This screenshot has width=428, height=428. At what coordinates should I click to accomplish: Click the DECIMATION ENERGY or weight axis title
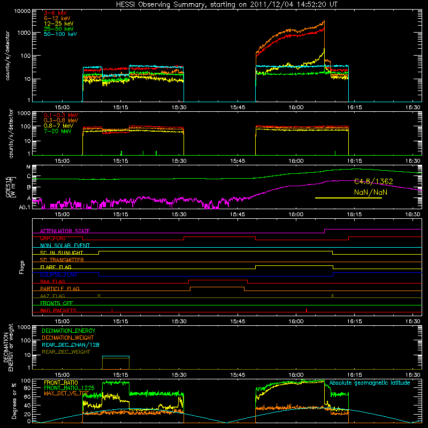point(8,347)
